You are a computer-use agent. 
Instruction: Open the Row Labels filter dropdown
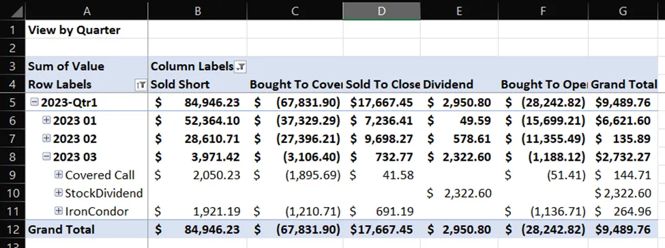tap(141, 84)
